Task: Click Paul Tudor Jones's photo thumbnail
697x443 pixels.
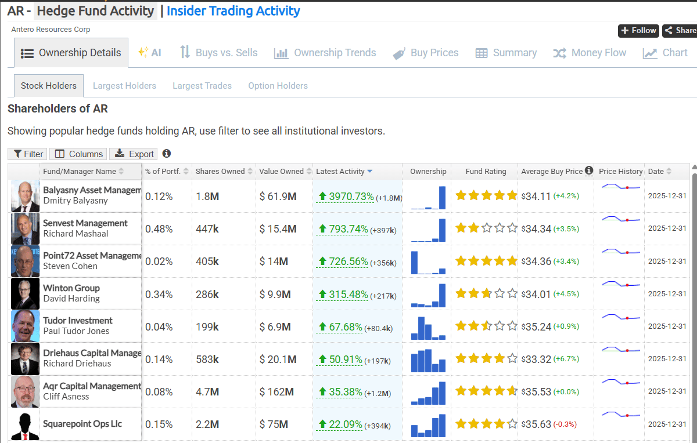Action: (x=25, y=326)
